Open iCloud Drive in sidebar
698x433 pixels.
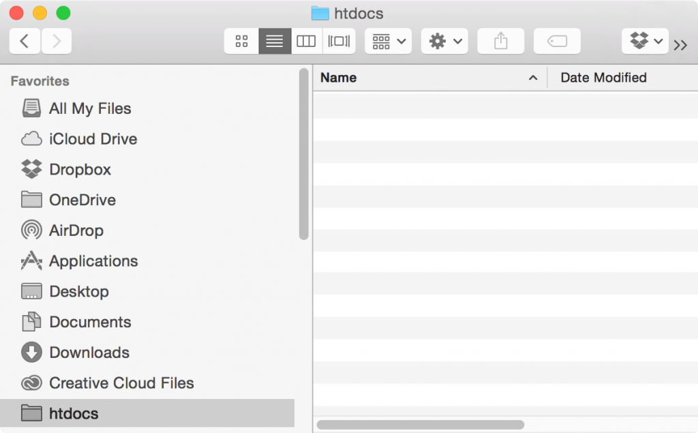pos(147,139)
